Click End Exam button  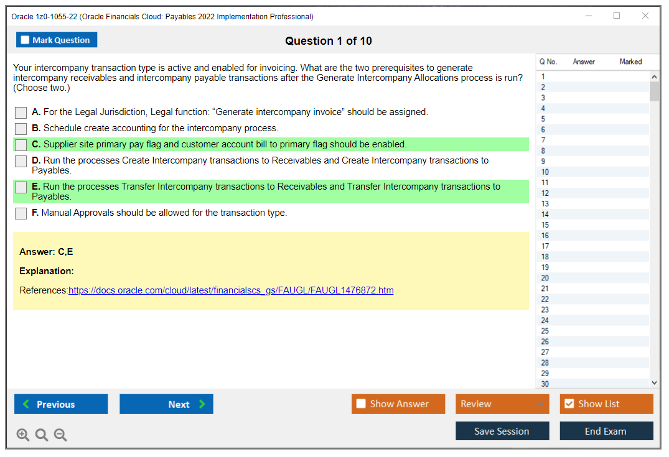point(606,431)
